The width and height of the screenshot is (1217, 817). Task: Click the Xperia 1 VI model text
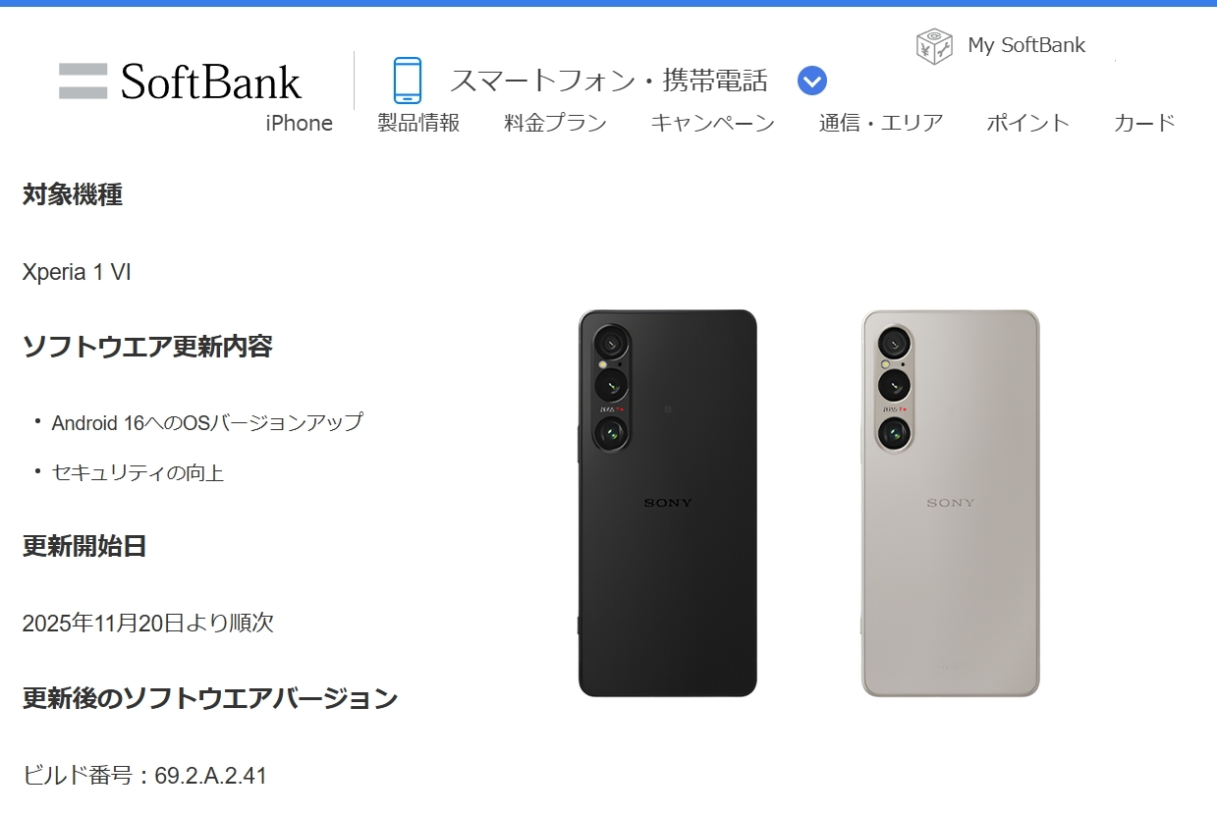[77, 272]
